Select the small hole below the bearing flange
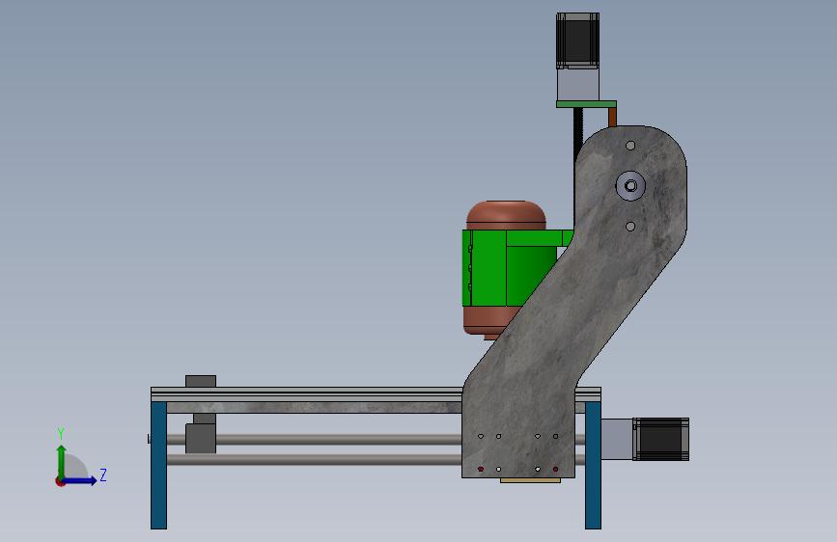The image size is (837, 542). click(630, 227)
